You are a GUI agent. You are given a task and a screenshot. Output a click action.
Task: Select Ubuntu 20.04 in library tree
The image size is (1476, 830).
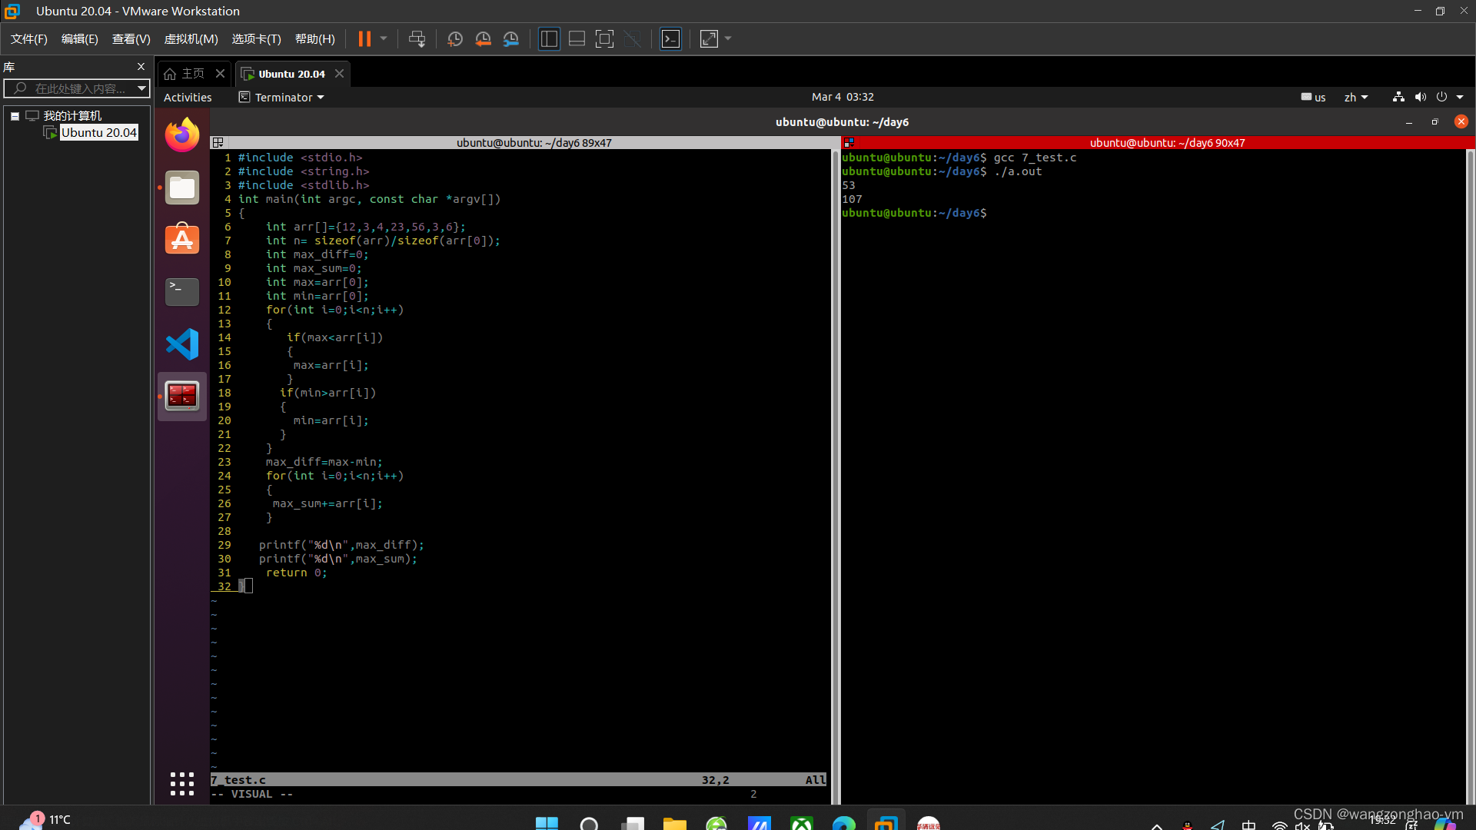98,133
